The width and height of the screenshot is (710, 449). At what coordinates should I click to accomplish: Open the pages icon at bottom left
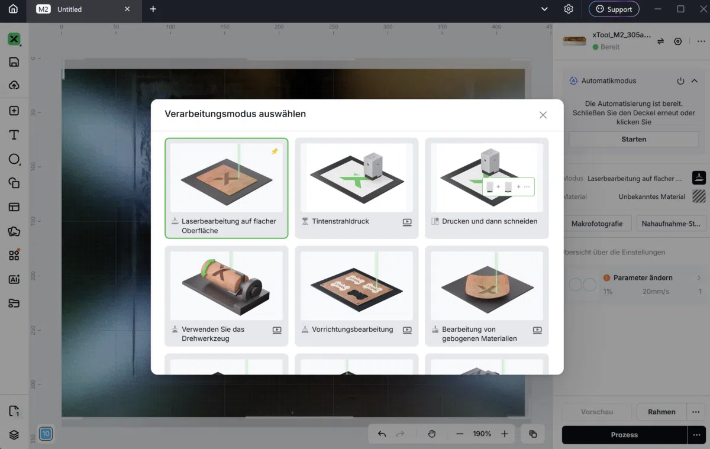pos(14,411)
